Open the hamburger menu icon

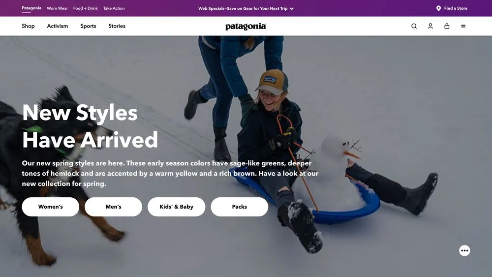[x=463, y=26]
